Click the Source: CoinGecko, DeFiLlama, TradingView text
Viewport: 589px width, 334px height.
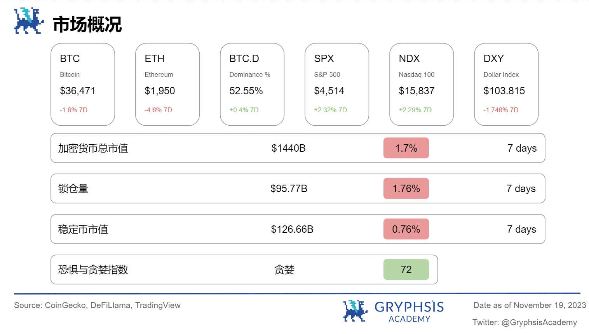97,305
